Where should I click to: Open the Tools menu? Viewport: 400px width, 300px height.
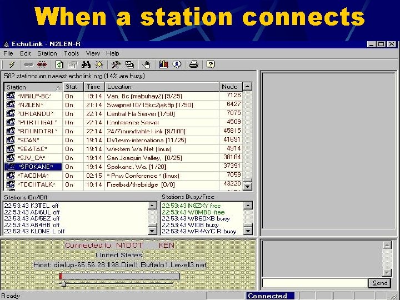coord(72,53)
